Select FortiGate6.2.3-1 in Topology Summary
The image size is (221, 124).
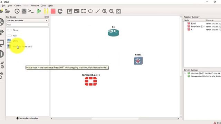click(x=198, y=27)
